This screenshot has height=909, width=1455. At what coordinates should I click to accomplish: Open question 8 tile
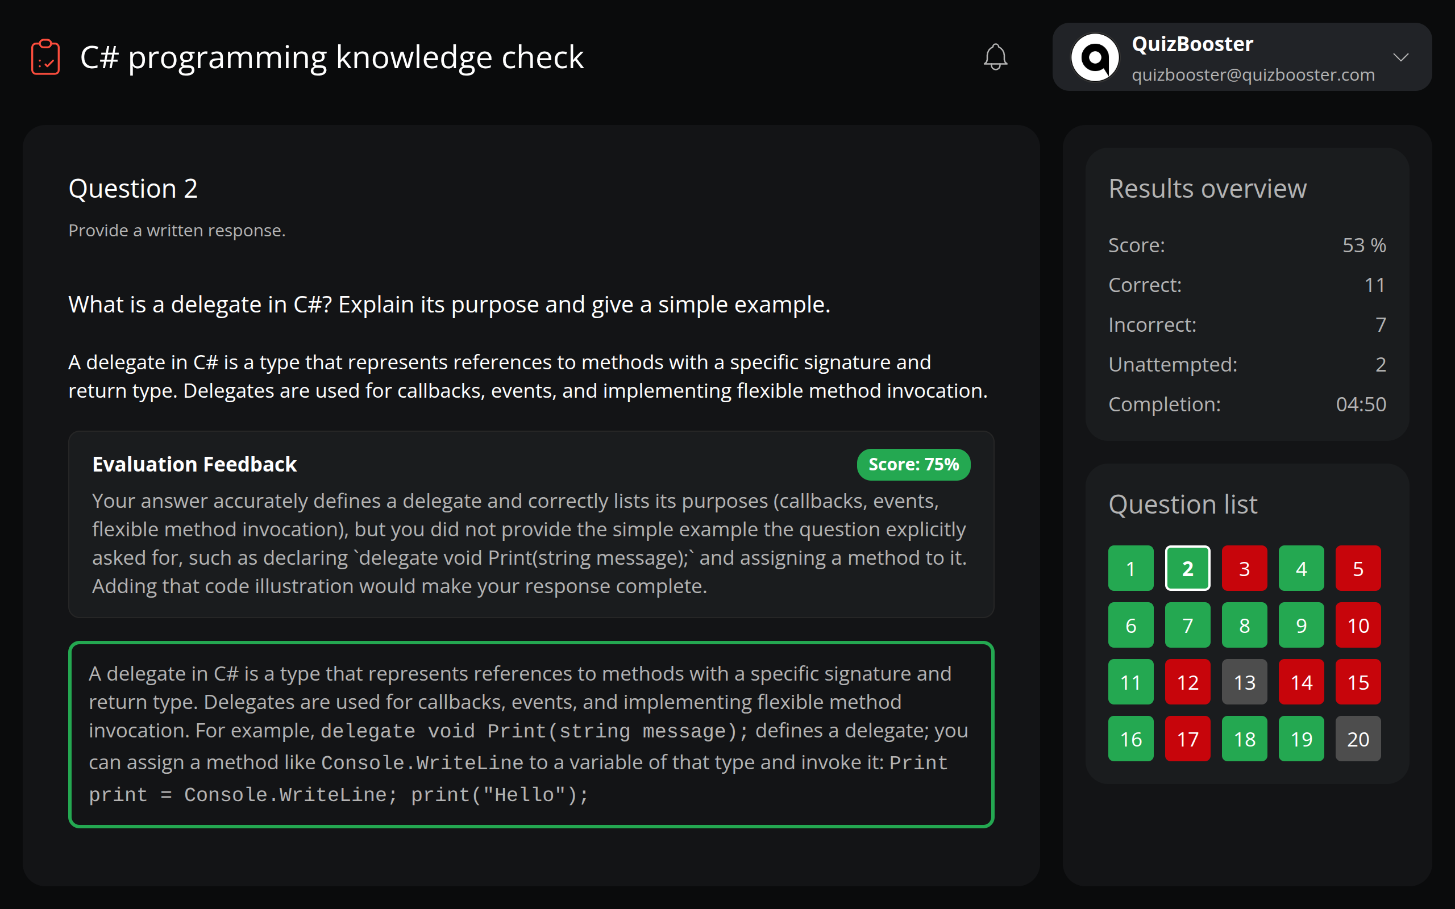coord(1245,626)
